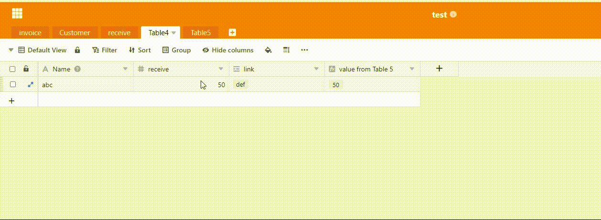Open the apps grid icon in header

point(17,14)
